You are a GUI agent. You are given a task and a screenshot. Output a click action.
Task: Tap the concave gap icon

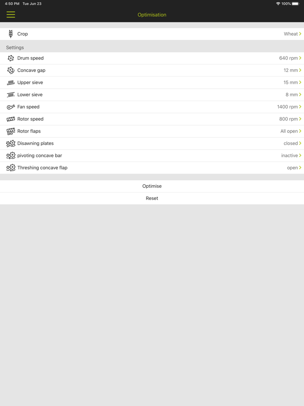(11, 70)
